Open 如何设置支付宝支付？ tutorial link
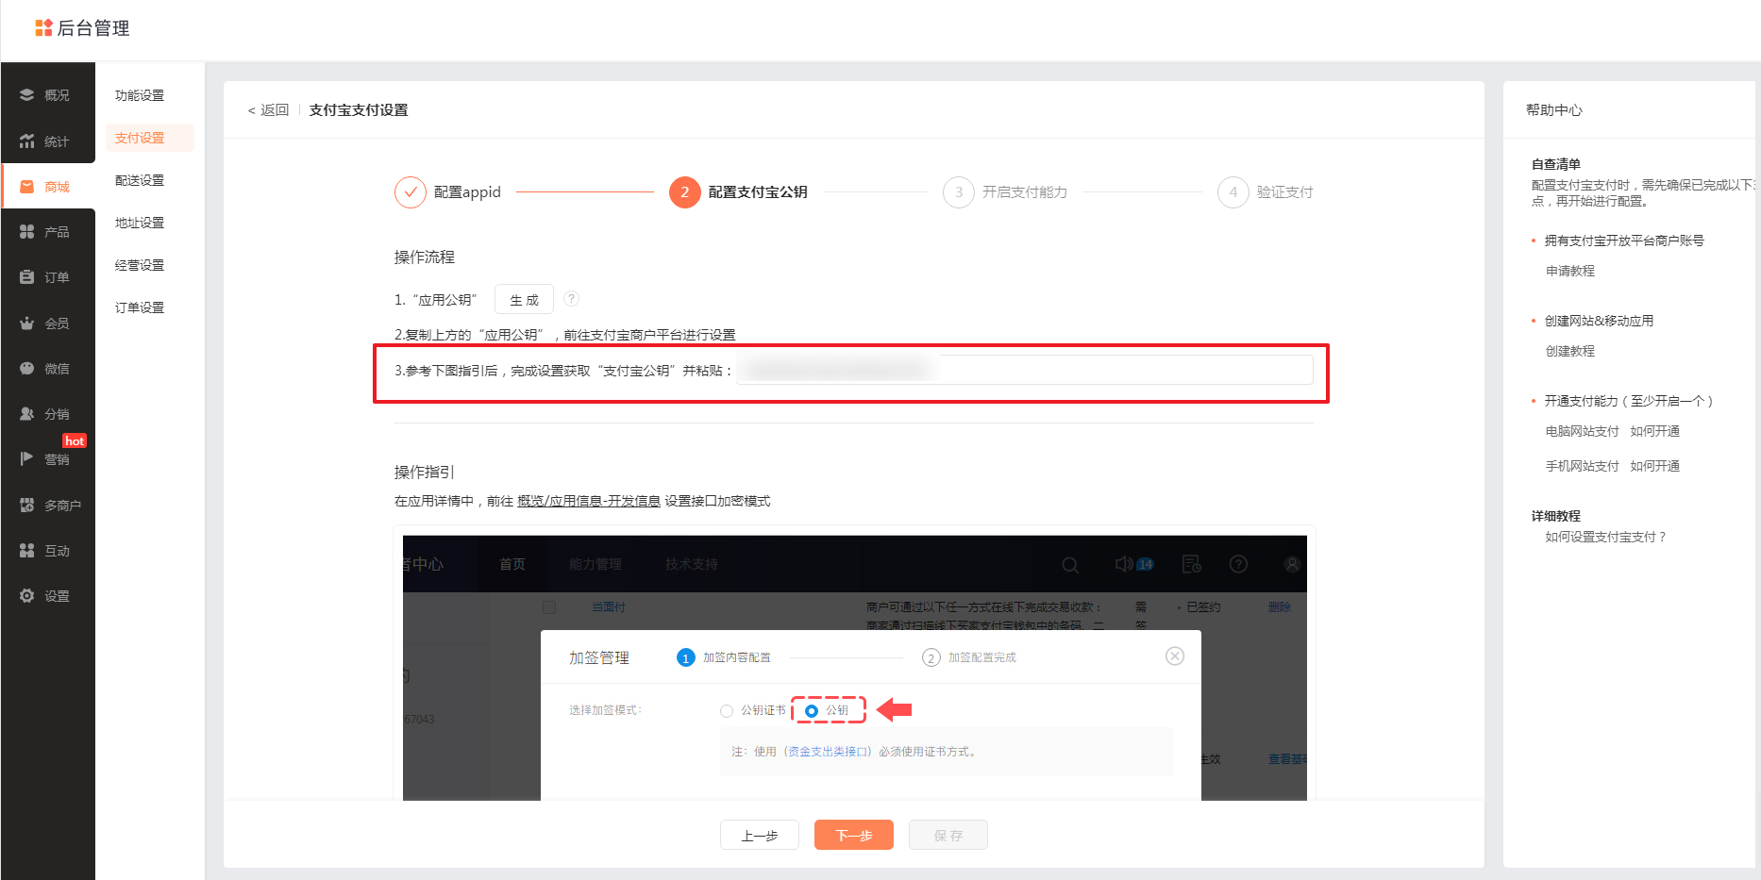This screenshot has height=880, width=1761. coord(1606,537)
